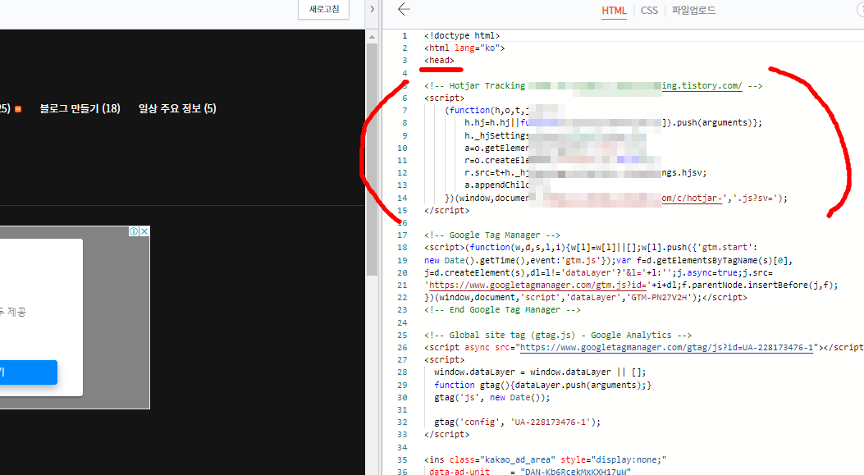Place cursor on the <head> tag line
Screen dimensions: 864x475
pos(439,61)
